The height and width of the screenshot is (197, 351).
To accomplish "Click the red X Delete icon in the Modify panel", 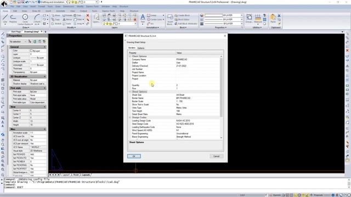I will point(88,15).
